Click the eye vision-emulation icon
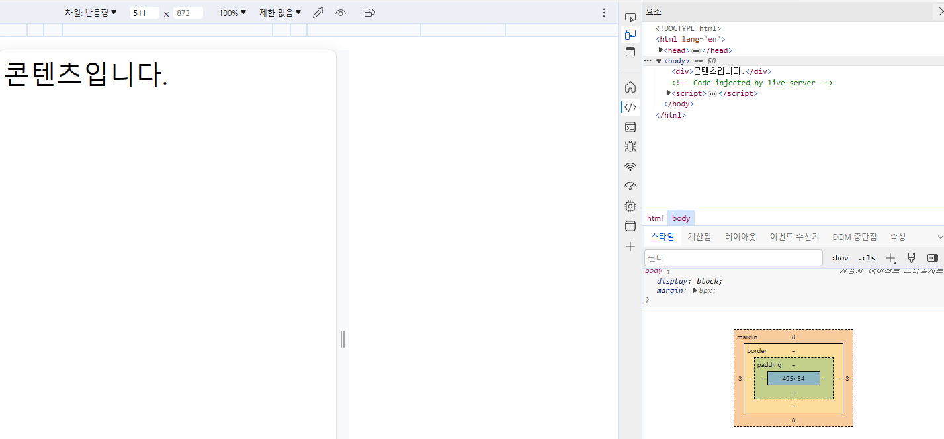The height and width of the screenshot is (439, 944). click(x=341, y=13)
